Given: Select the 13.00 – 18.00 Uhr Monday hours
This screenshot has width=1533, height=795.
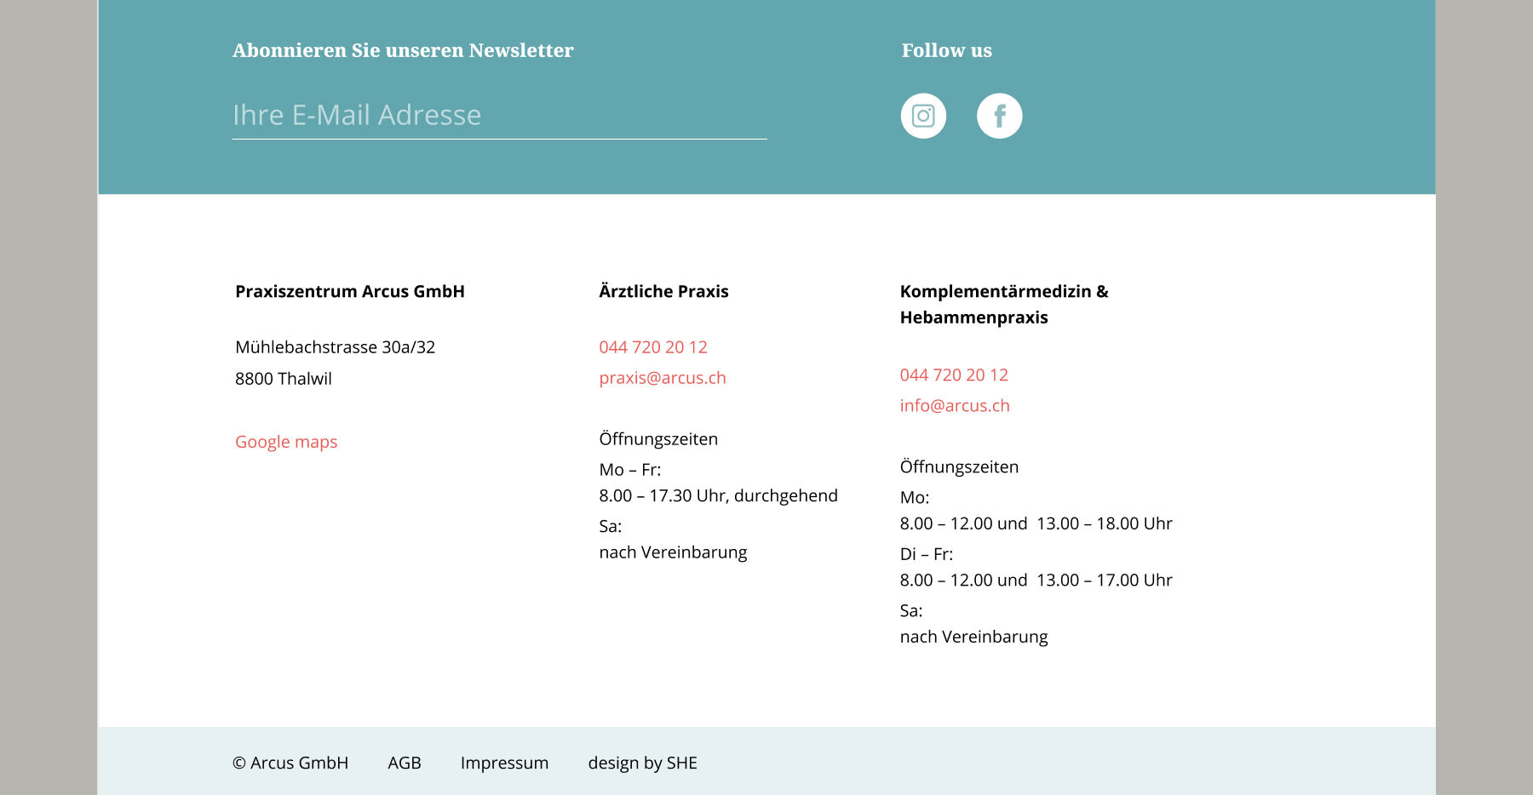Looking at the screenshot, I should (1105, 523).
